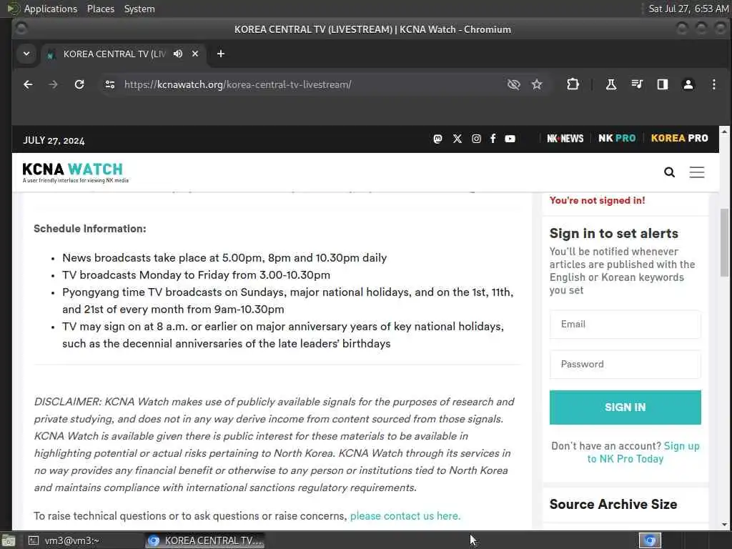Open Chrome Labs flask icon
Screen dimensions: 732x549
610,84
